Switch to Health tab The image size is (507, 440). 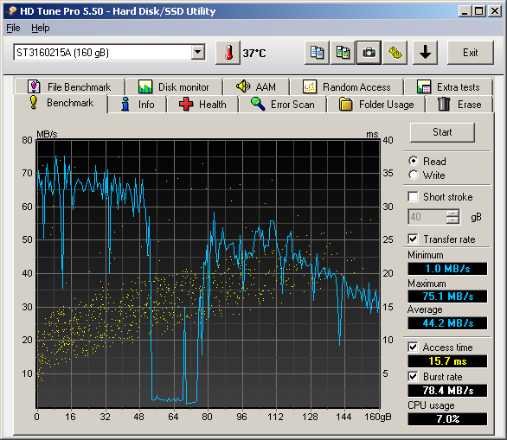point(202,105)
